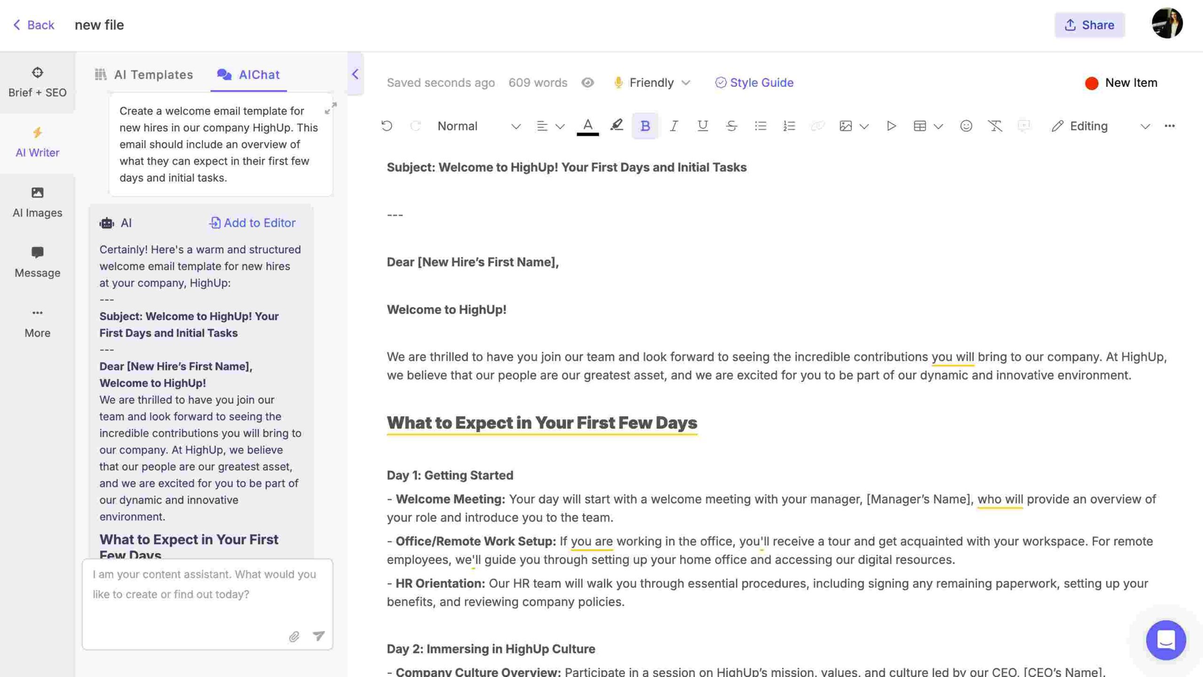The image size is (1203, 677).
Task: Switch to the AIChat tab
Action: pos(258,75)
